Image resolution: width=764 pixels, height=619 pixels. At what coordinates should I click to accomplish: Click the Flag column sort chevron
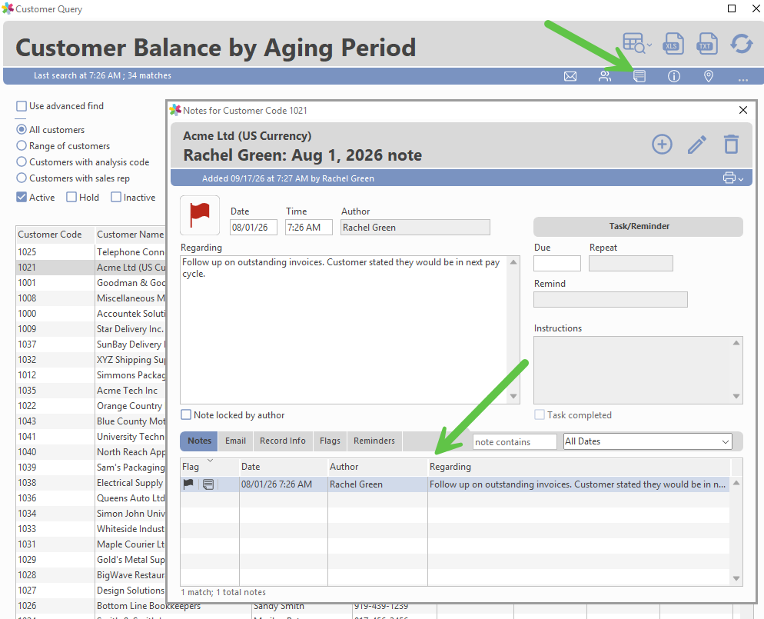coord(210,460)
